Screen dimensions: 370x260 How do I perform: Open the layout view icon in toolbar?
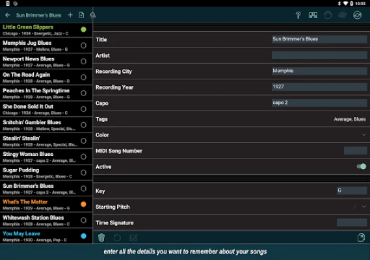pos(313,16)
